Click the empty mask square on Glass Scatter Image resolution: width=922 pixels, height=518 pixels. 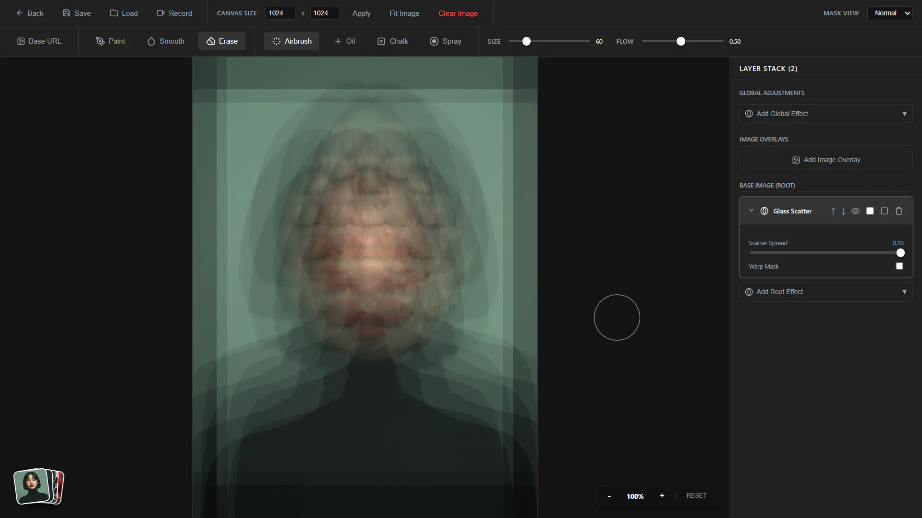click(x=885, y=211)
